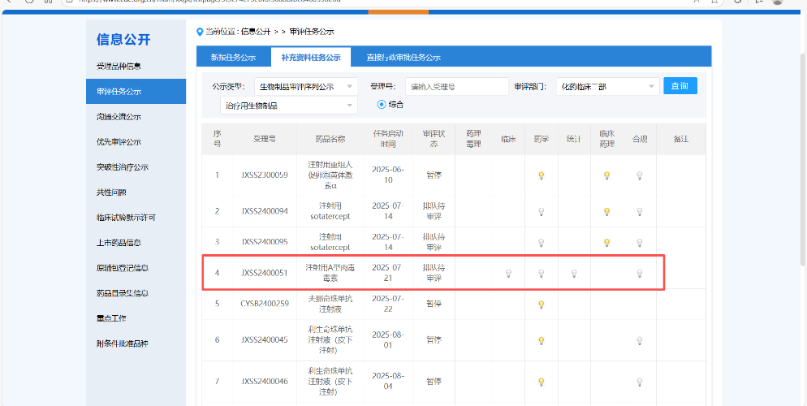Click 合规 bulb icon for JXSS2400051

[640, 274]
